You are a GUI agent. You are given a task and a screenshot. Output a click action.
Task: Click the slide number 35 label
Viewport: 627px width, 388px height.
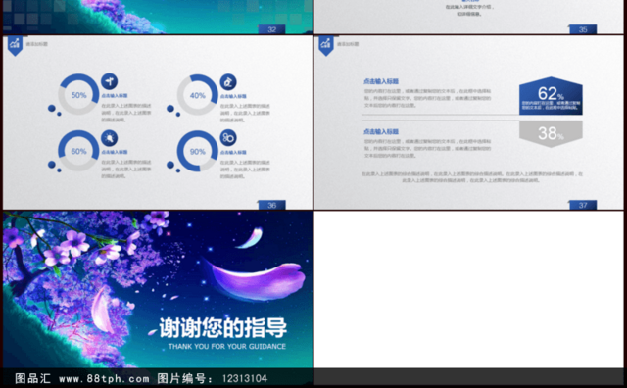pyautogui.click(x=583, y=29)
